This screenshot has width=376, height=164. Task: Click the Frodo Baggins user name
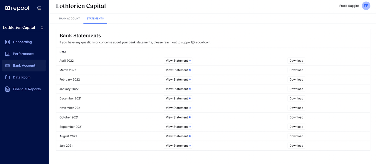pyautogui.click(x=349, y=6)
